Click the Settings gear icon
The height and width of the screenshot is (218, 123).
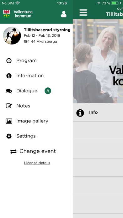pyautogui.click(x=9, y=136)
